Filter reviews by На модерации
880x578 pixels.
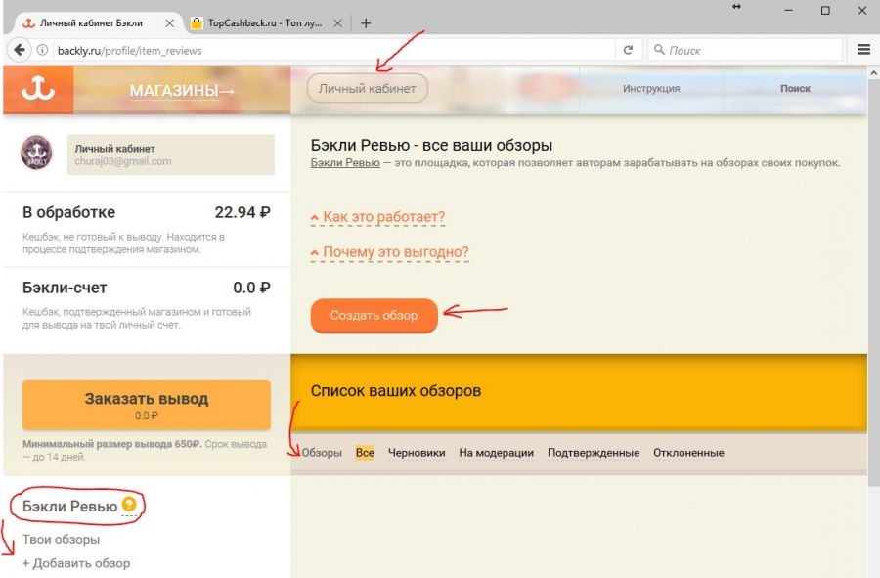[x=496, y=452]
